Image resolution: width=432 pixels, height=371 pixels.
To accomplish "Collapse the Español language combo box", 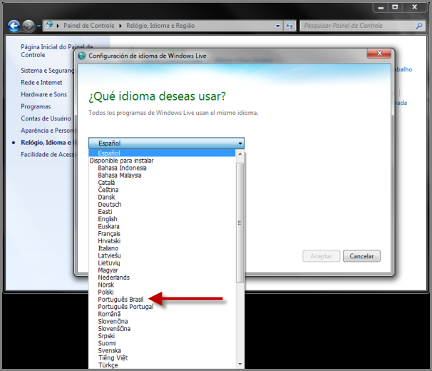I will tap(240, 143).
